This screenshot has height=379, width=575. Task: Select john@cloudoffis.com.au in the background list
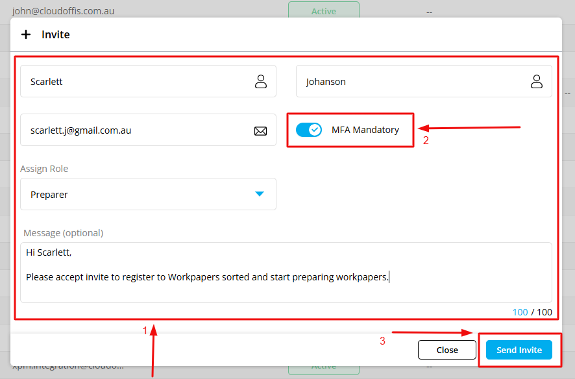63,11
